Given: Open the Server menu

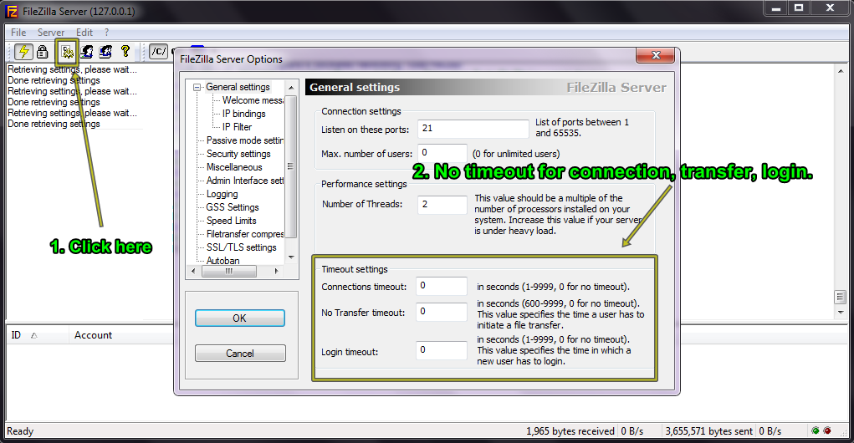Looking at the screenshot, I should point(51,32).
